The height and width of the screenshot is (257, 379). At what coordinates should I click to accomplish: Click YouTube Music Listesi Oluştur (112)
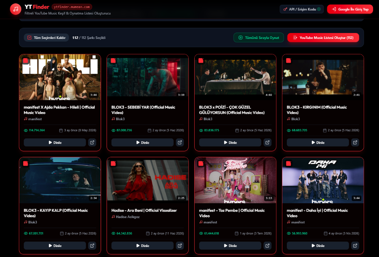(323, 37)
